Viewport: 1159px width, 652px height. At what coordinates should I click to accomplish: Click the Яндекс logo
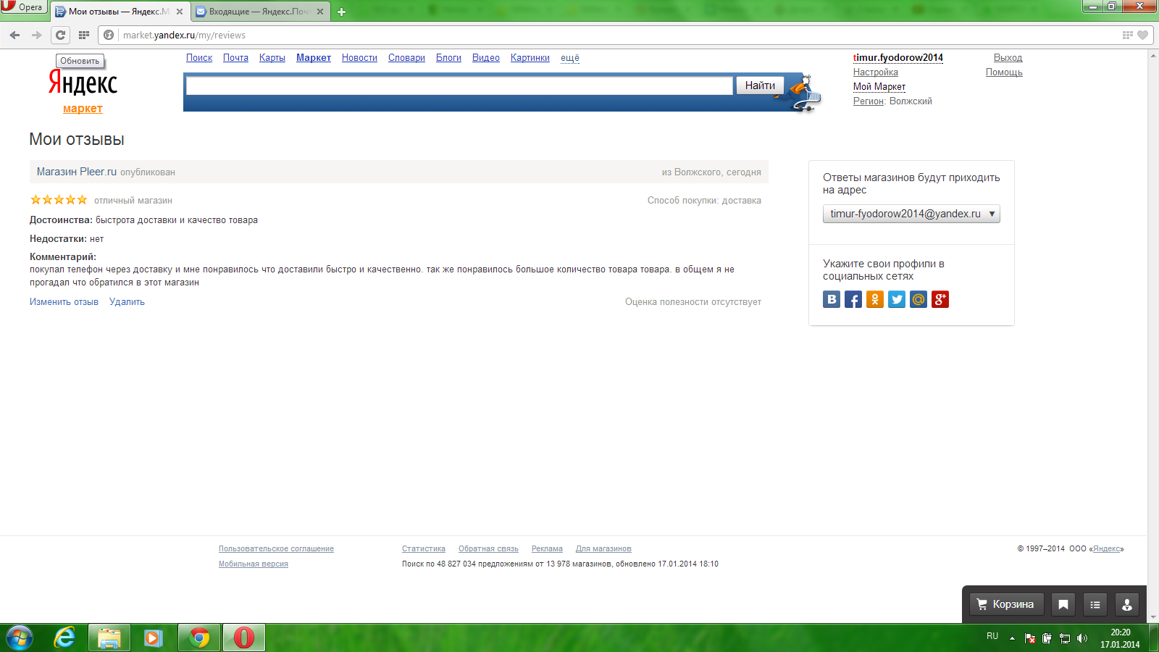click(x=83, y=83)
